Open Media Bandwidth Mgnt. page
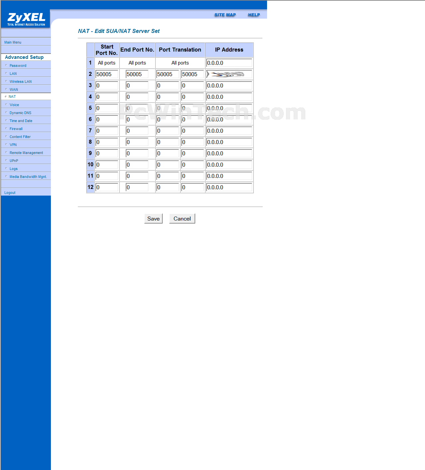The height and width of the screenshot is (470, 425). tap(28, 177)
